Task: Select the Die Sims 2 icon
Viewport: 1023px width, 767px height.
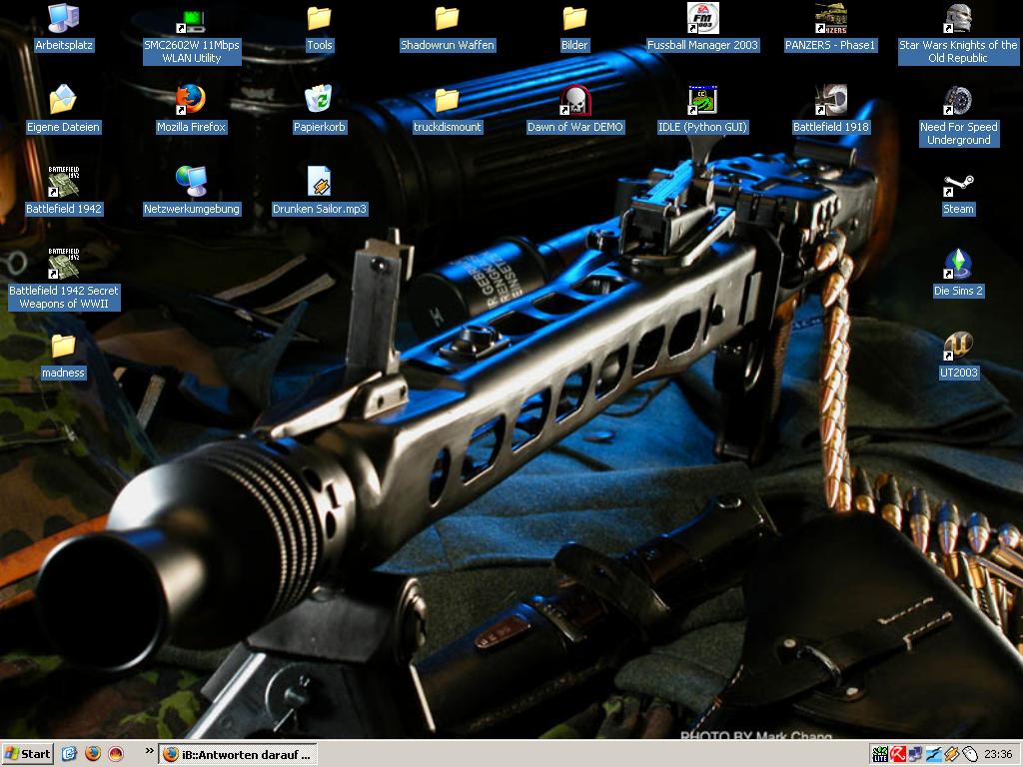Action: (958, 267)
